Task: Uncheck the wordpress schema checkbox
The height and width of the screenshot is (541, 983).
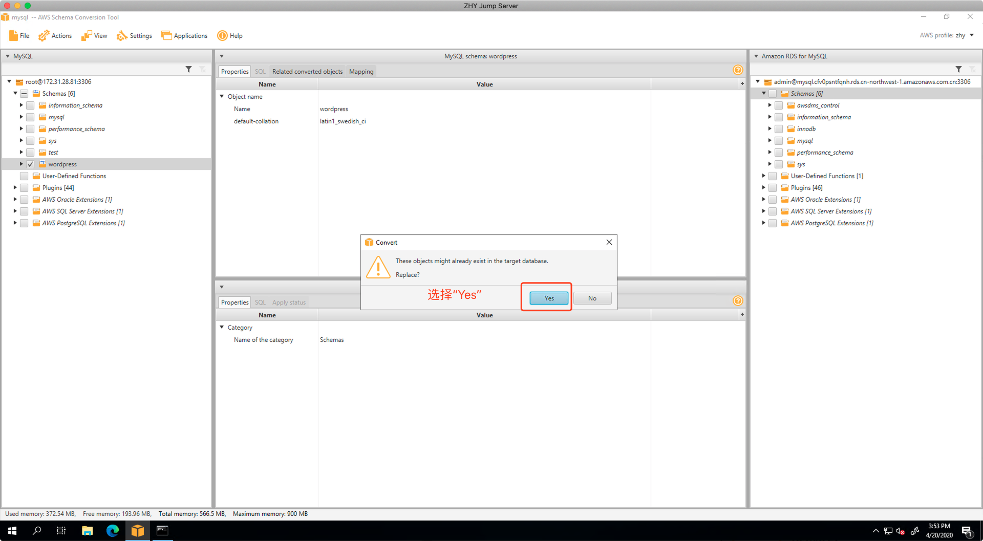Action: pyautogui.click(x=30, y=164)
